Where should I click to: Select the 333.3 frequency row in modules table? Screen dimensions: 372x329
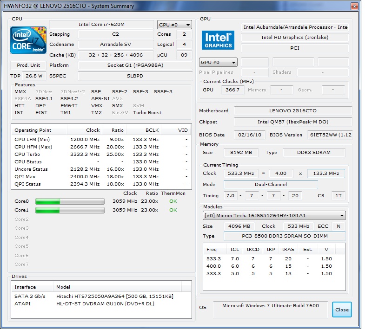click(x=274, y=274)
